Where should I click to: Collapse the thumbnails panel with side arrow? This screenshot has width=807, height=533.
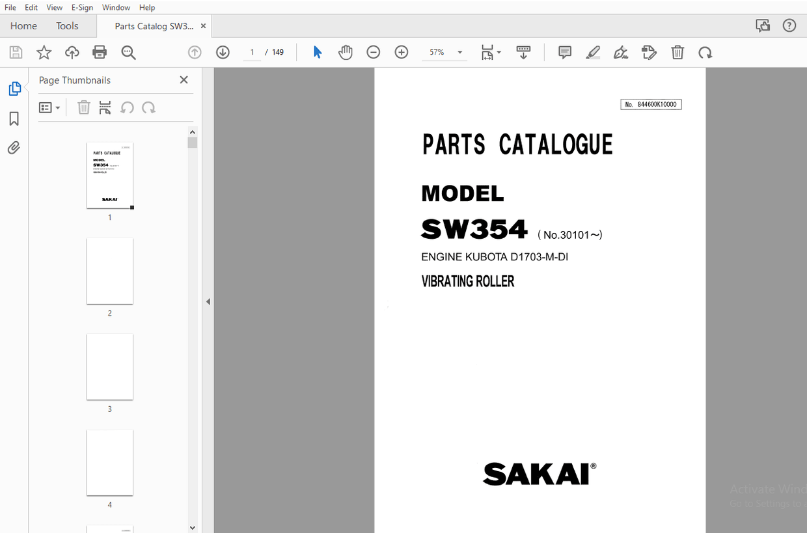click(x=208, y=301)
